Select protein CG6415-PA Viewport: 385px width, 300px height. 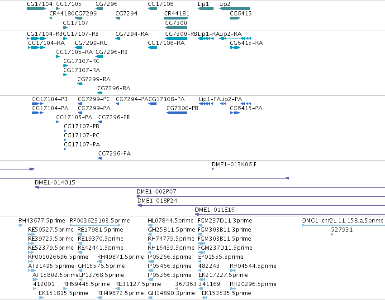tap(235, 113)
